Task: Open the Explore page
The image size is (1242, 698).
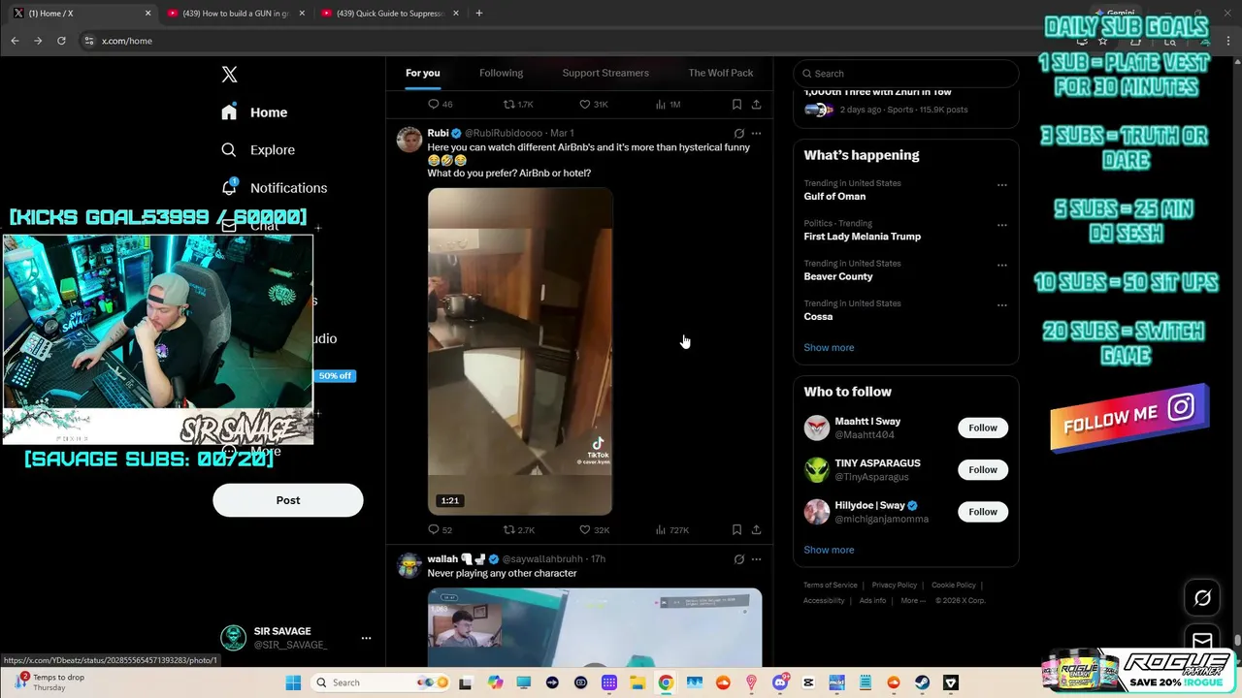Action: click(x=257, y=150)
